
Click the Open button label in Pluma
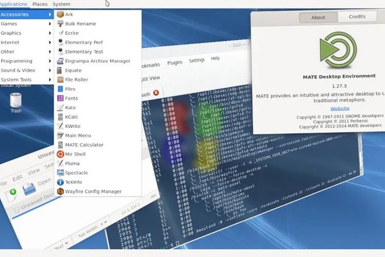tap(44, 182)
